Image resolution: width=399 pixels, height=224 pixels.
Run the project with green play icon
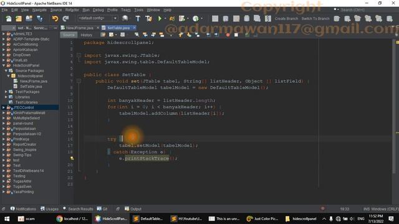coord(160,18)
